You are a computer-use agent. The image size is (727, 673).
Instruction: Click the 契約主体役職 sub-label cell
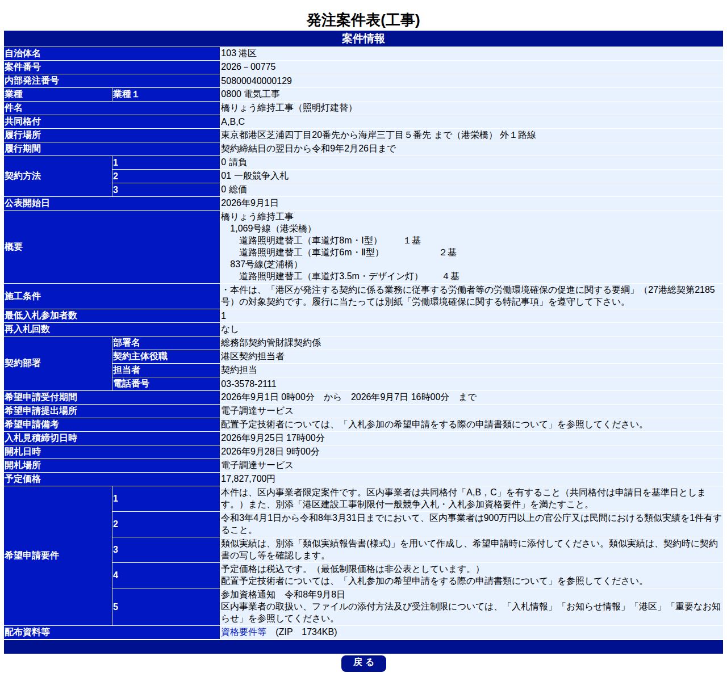click(165, 356)
